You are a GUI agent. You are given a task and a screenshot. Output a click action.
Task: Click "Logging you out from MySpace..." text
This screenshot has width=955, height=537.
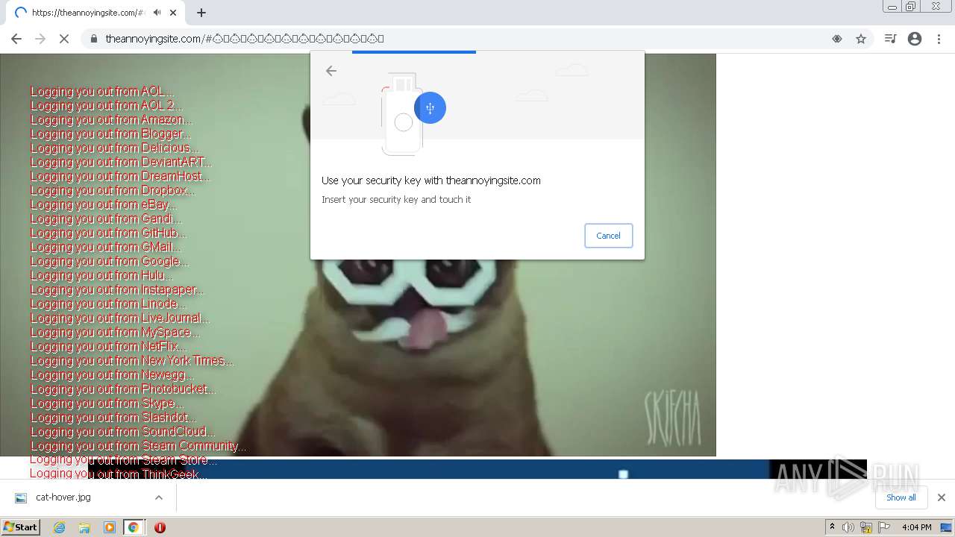click(115, 333)
